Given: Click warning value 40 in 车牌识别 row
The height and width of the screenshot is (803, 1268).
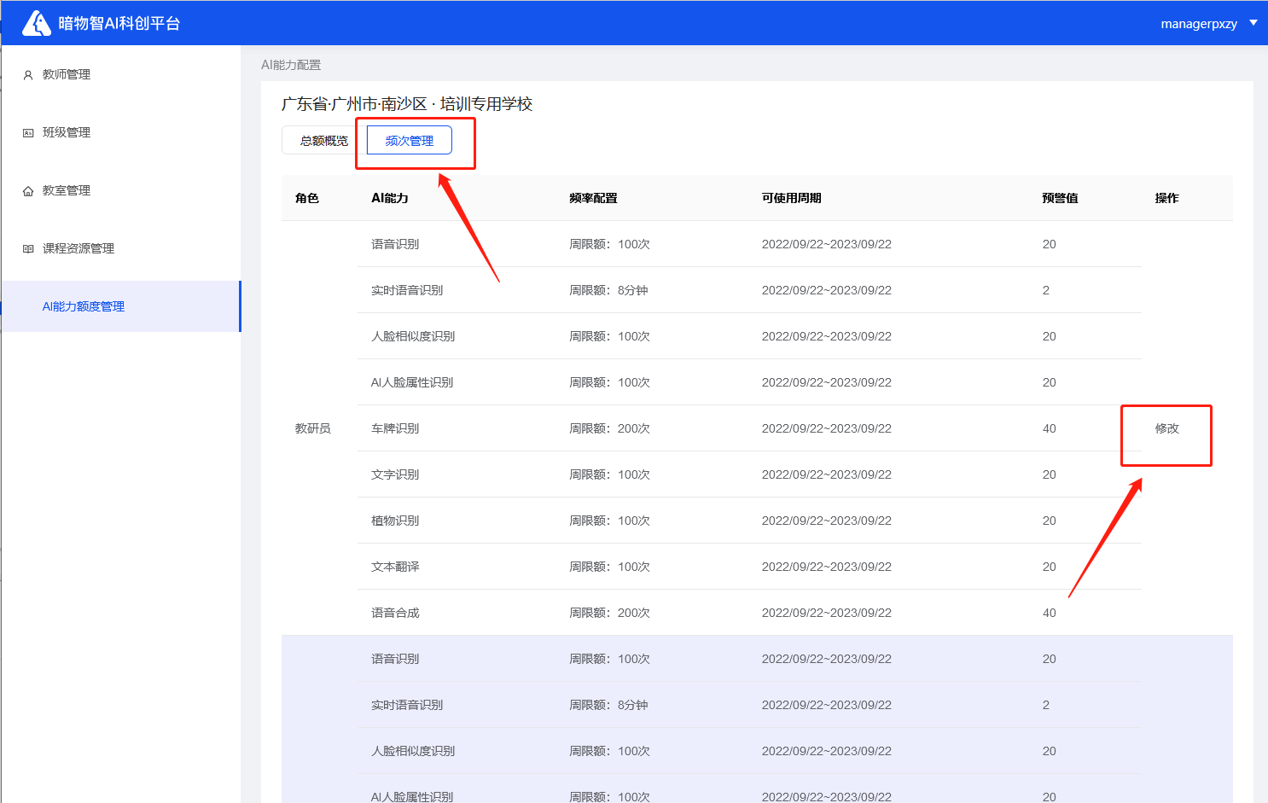Looking at the screenshot, I should pos(1050,428).
